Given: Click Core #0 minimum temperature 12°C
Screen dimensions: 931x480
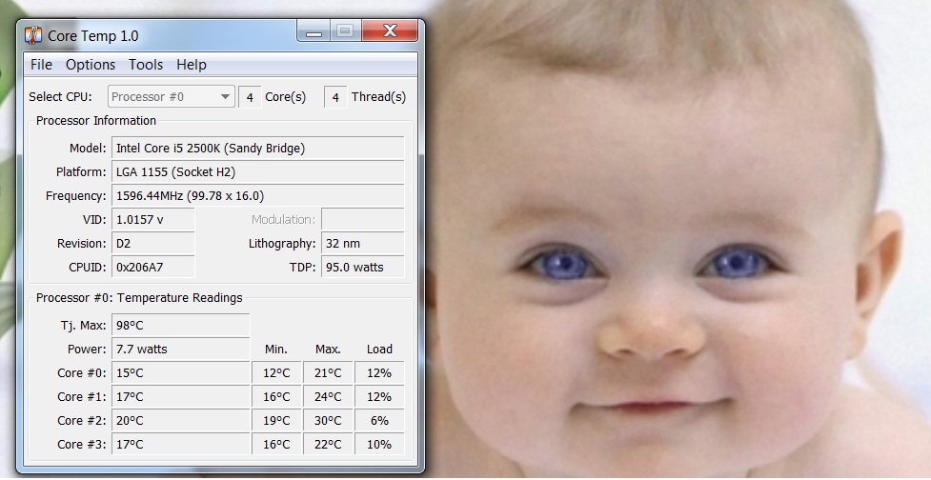Looking at the screenshot, I should pyautogui.click(x=276, y=373).
